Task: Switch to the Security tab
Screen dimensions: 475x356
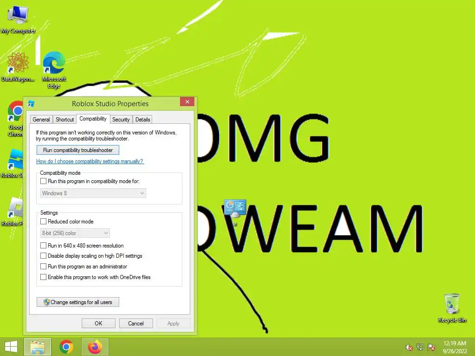Action: pos(121,119)
